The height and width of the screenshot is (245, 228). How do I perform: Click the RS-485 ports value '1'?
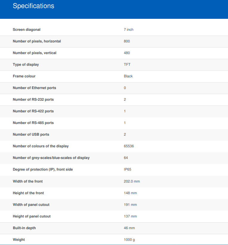125,123
